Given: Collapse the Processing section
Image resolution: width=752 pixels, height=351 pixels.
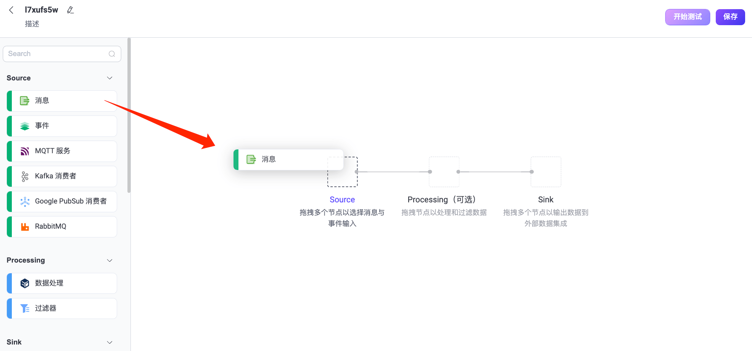Looking at the screenshot, I should [109, 260].
